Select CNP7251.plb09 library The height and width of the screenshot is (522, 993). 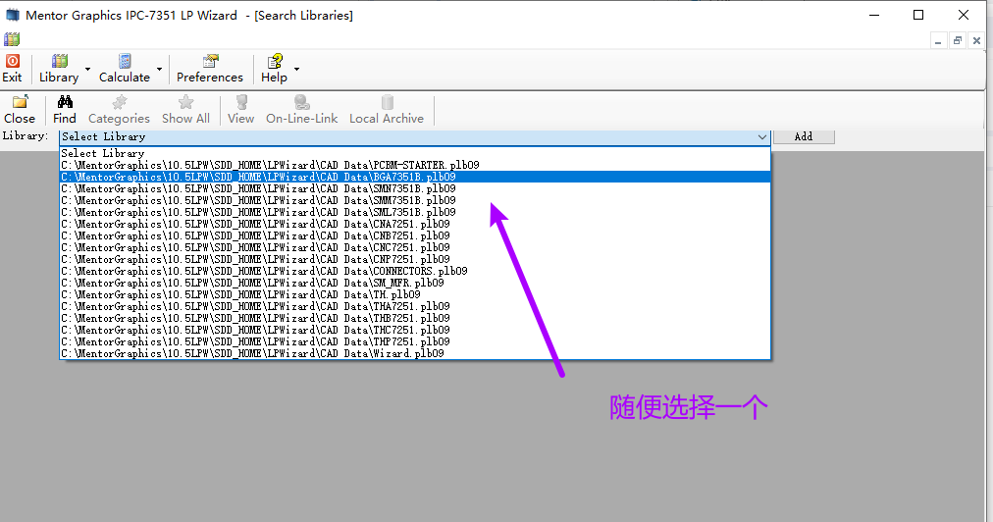[415, 259]
